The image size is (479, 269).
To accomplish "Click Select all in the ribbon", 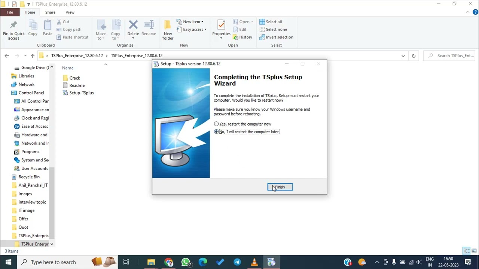I will pyautogui.click(x=271, y=22).
